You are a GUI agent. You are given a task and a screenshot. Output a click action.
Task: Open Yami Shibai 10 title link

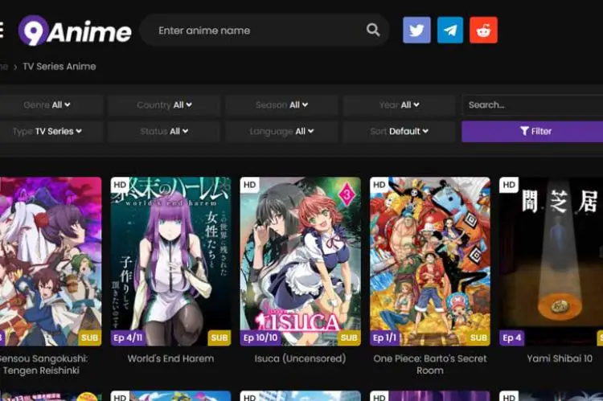click(x=560, y=358)
